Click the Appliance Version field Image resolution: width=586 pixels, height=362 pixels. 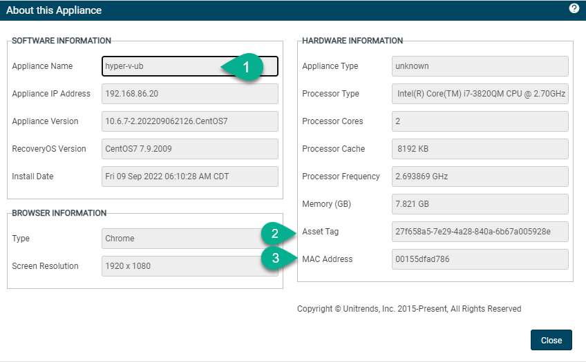click(190, 121)
